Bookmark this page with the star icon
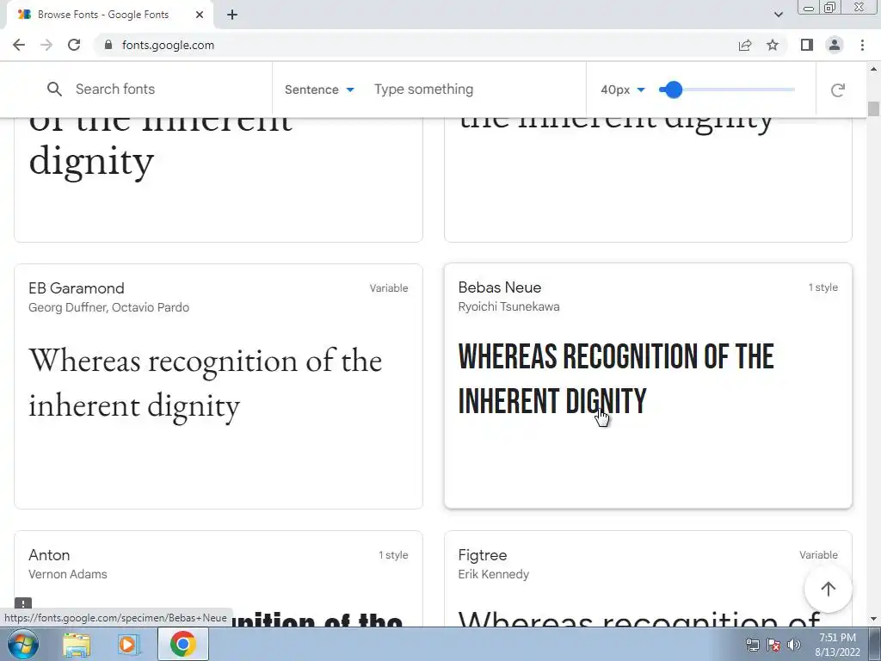The width and height of the screenshot is (881, 661). (773, 45)
